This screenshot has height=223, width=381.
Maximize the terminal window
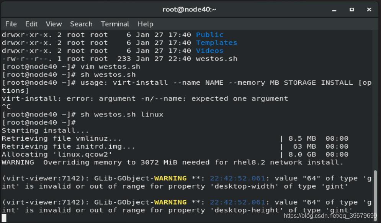(352, 10)
